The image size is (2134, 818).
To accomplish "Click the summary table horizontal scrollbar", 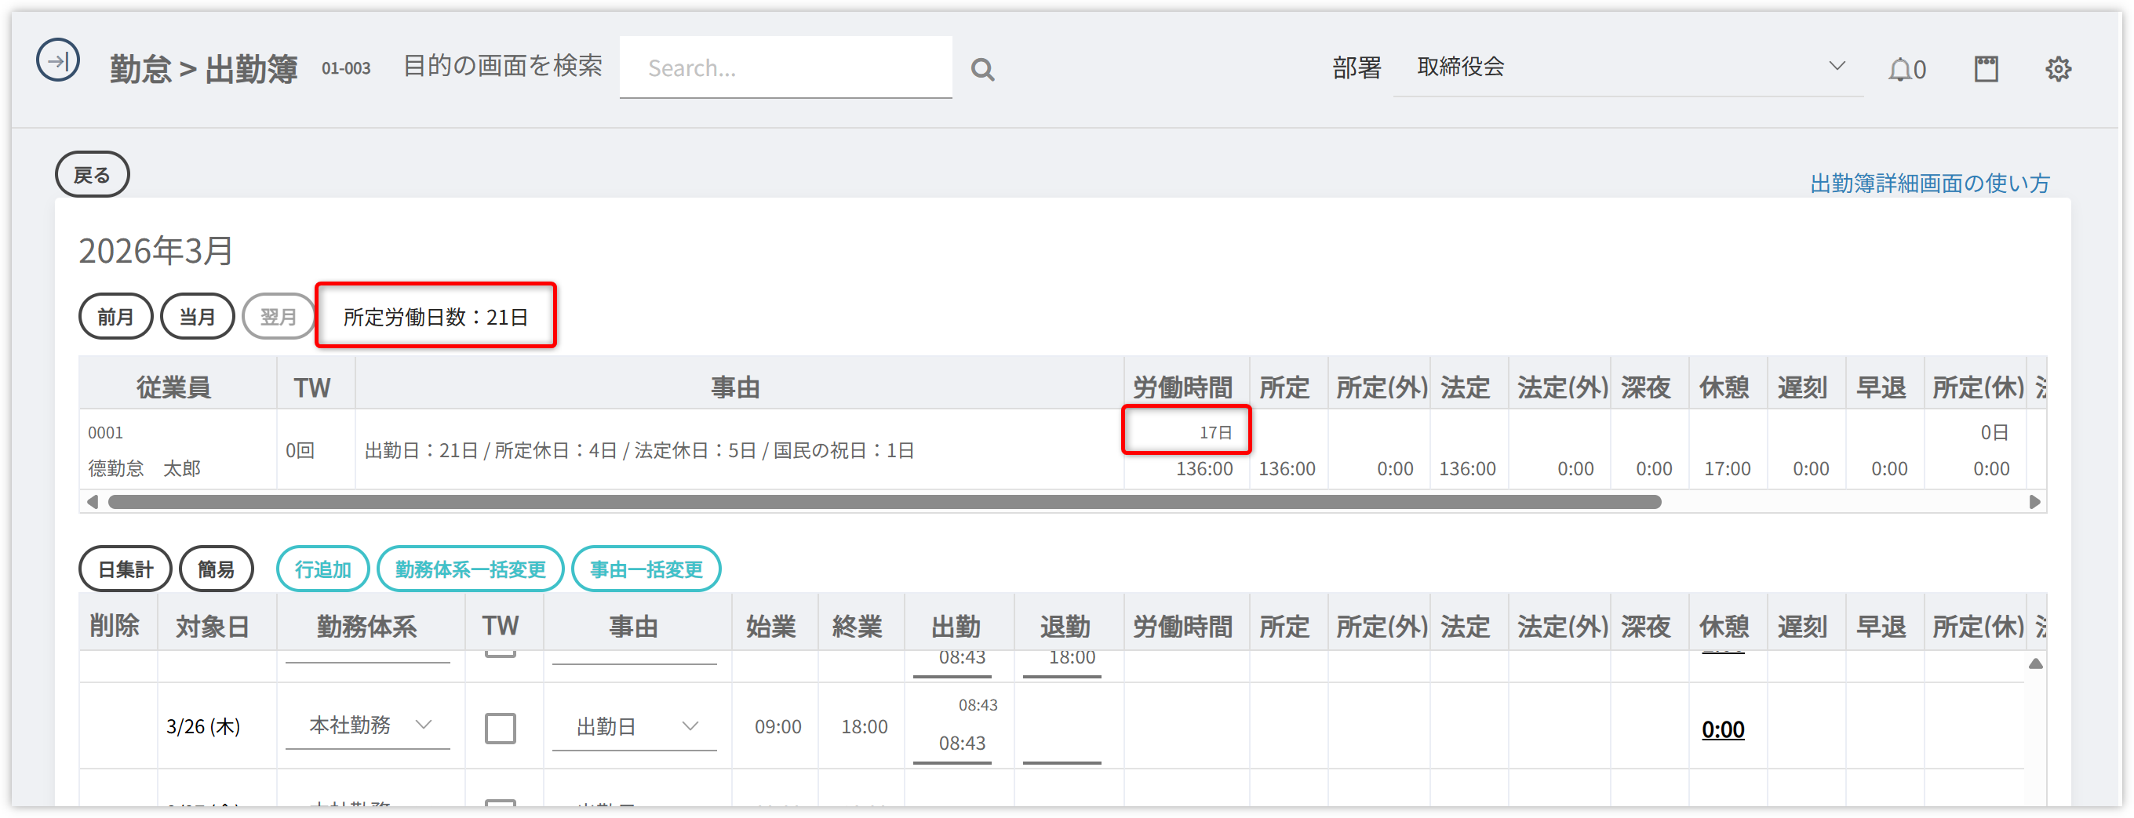I will coord(883,502).
